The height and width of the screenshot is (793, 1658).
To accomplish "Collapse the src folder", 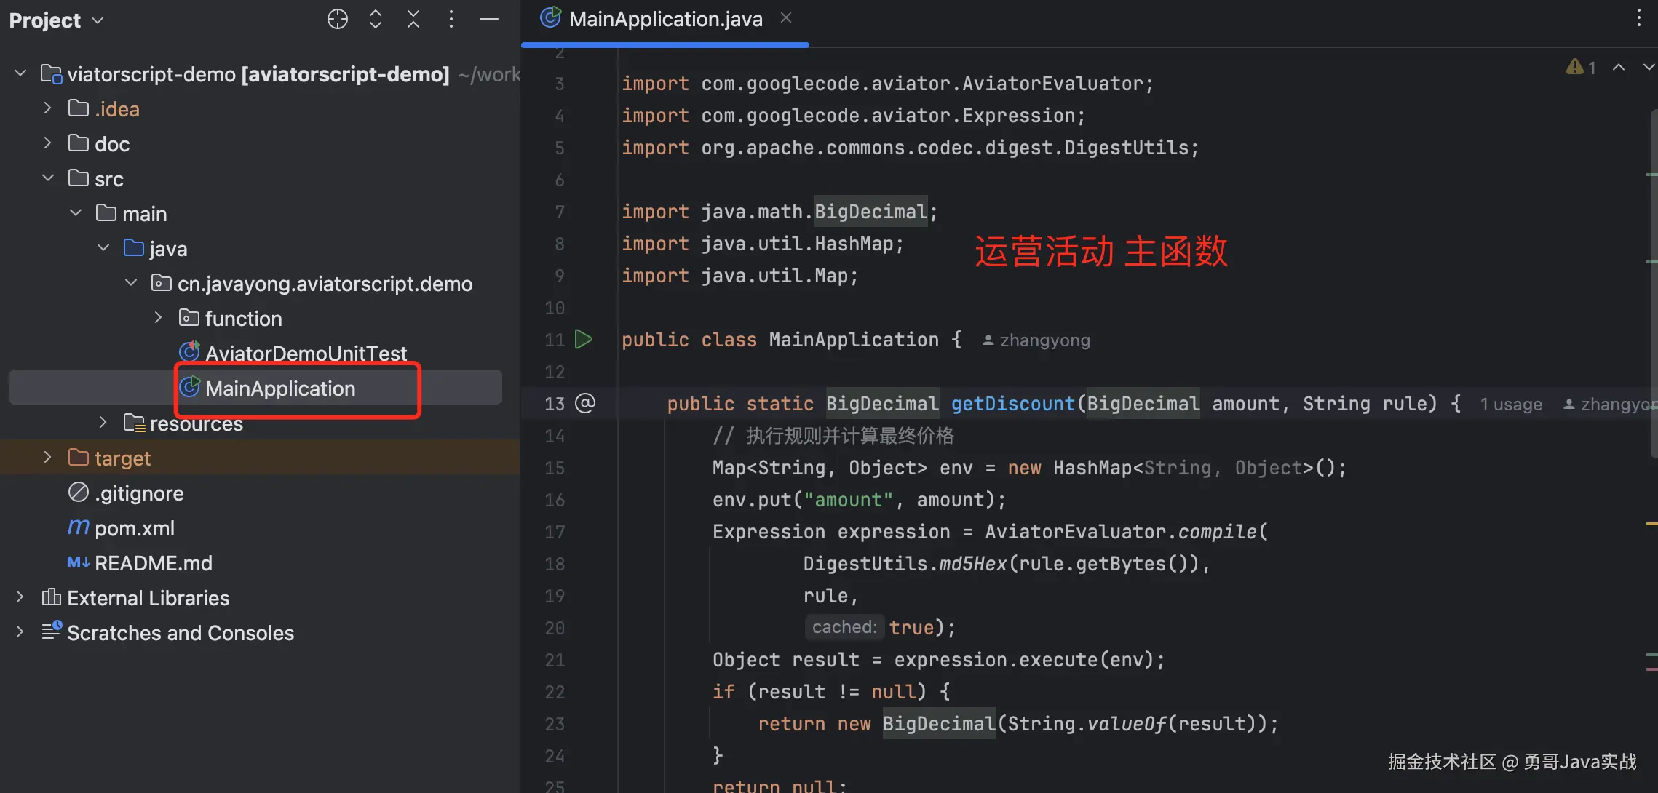I will pyautogui.click(x=48, y=178).
